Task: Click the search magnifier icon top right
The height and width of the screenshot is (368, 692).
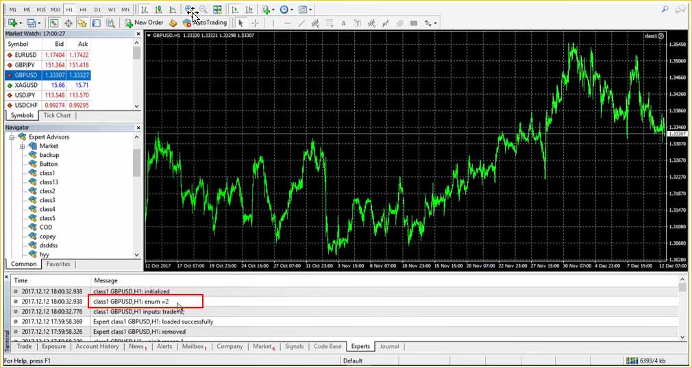Action: point(665,9)
